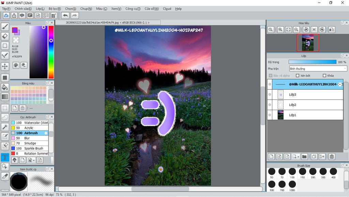Open the Bộ lọc(R) menu

(x=55, y=9)
